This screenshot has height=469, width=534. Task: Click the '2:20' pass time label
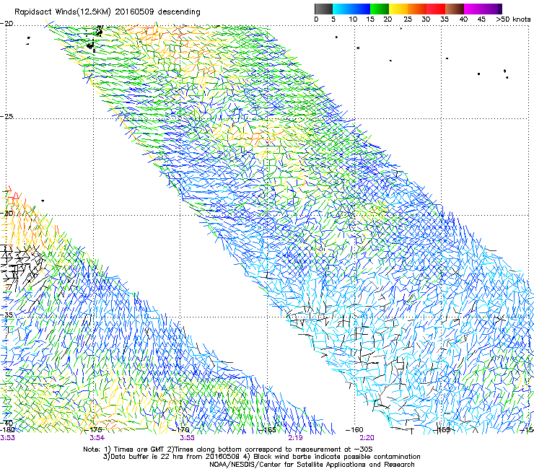pyautogui.click(x=367, y=438)
